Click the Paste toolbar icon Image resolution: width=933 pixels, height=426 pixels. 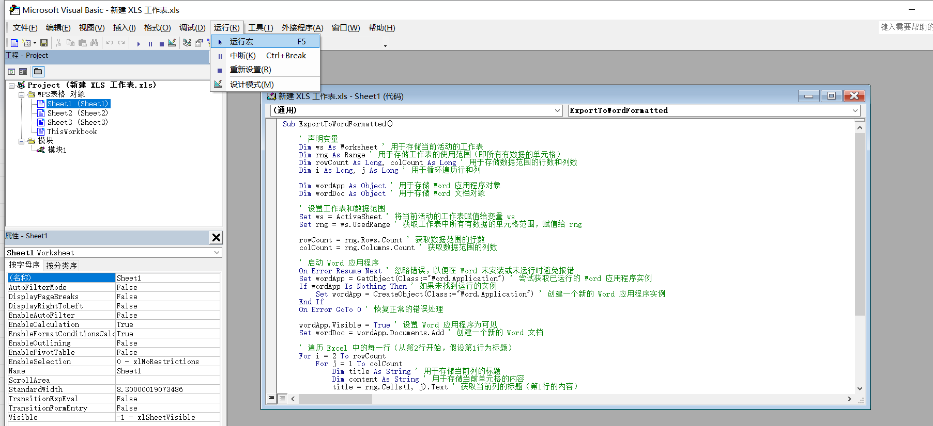click(82, 43)
